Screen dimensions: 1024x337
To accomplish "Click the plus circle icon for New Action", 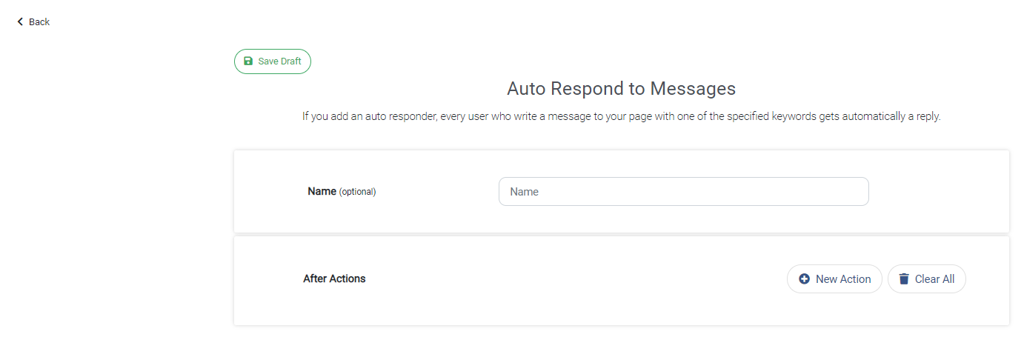I will click(x=805, y=279).
